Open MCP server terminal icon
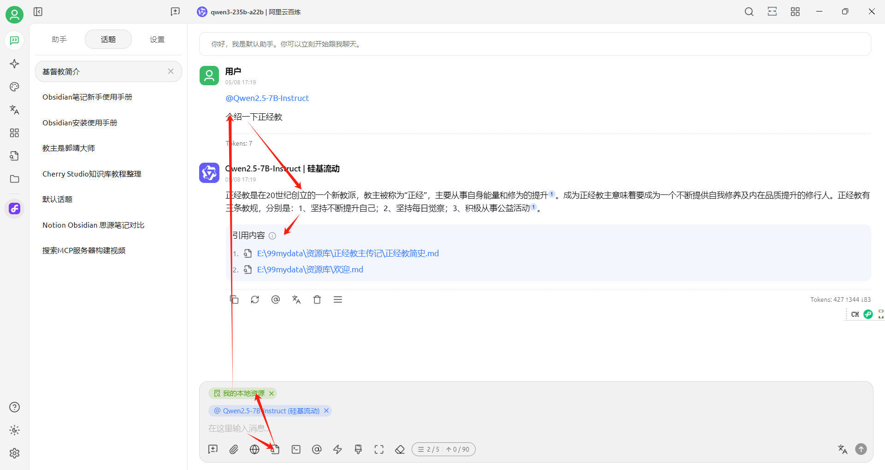885x470 pixels. click(296, 449)
